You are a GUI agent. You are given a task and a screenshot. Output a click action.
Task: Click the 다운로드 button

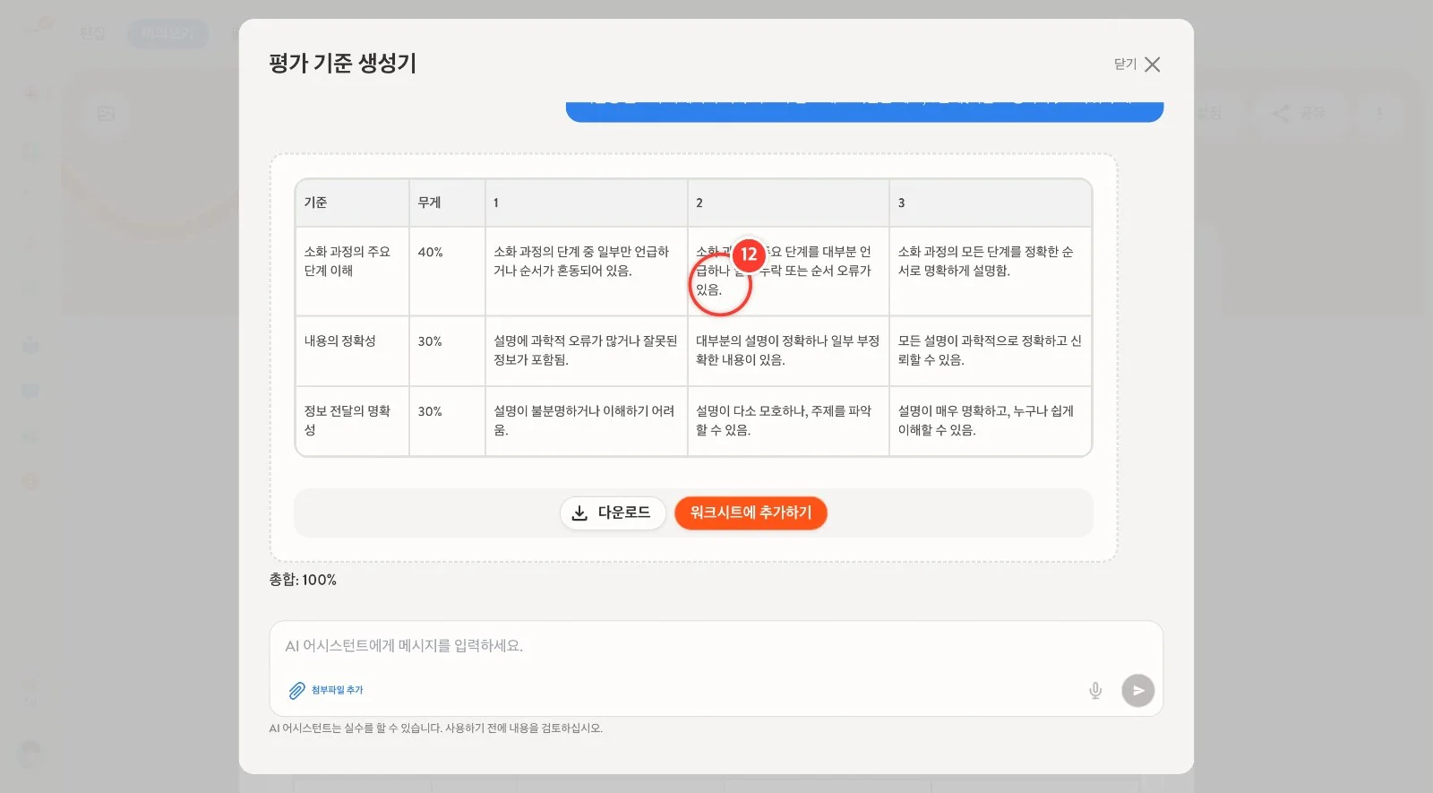coord(613,513)
